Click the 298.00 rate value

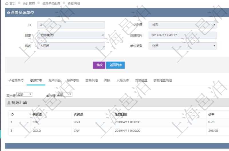click(213, 131)
